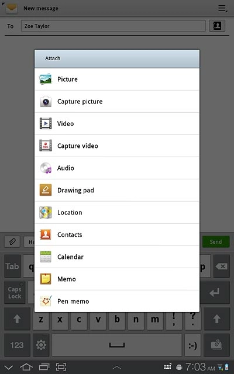Select the Audio disc icon
The image size is (234, 374).
[46, 168]
